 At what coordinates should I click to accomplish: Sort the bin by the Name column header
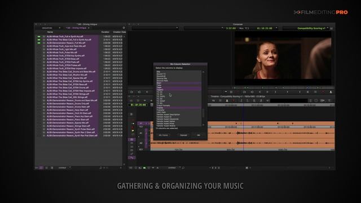(x=50, y=32)
